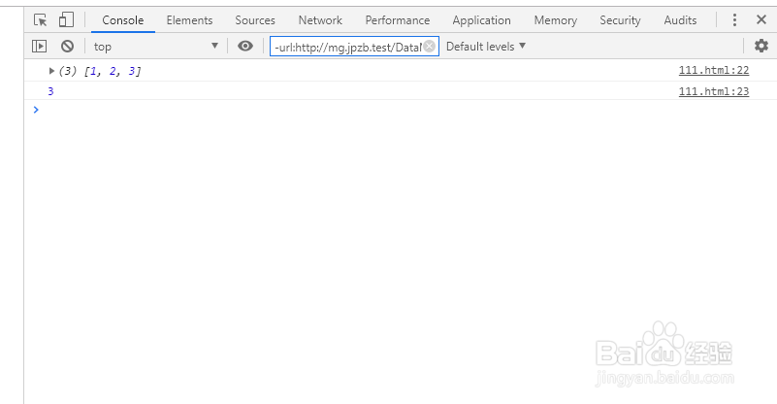Open the Security tab

click(620, 20)
